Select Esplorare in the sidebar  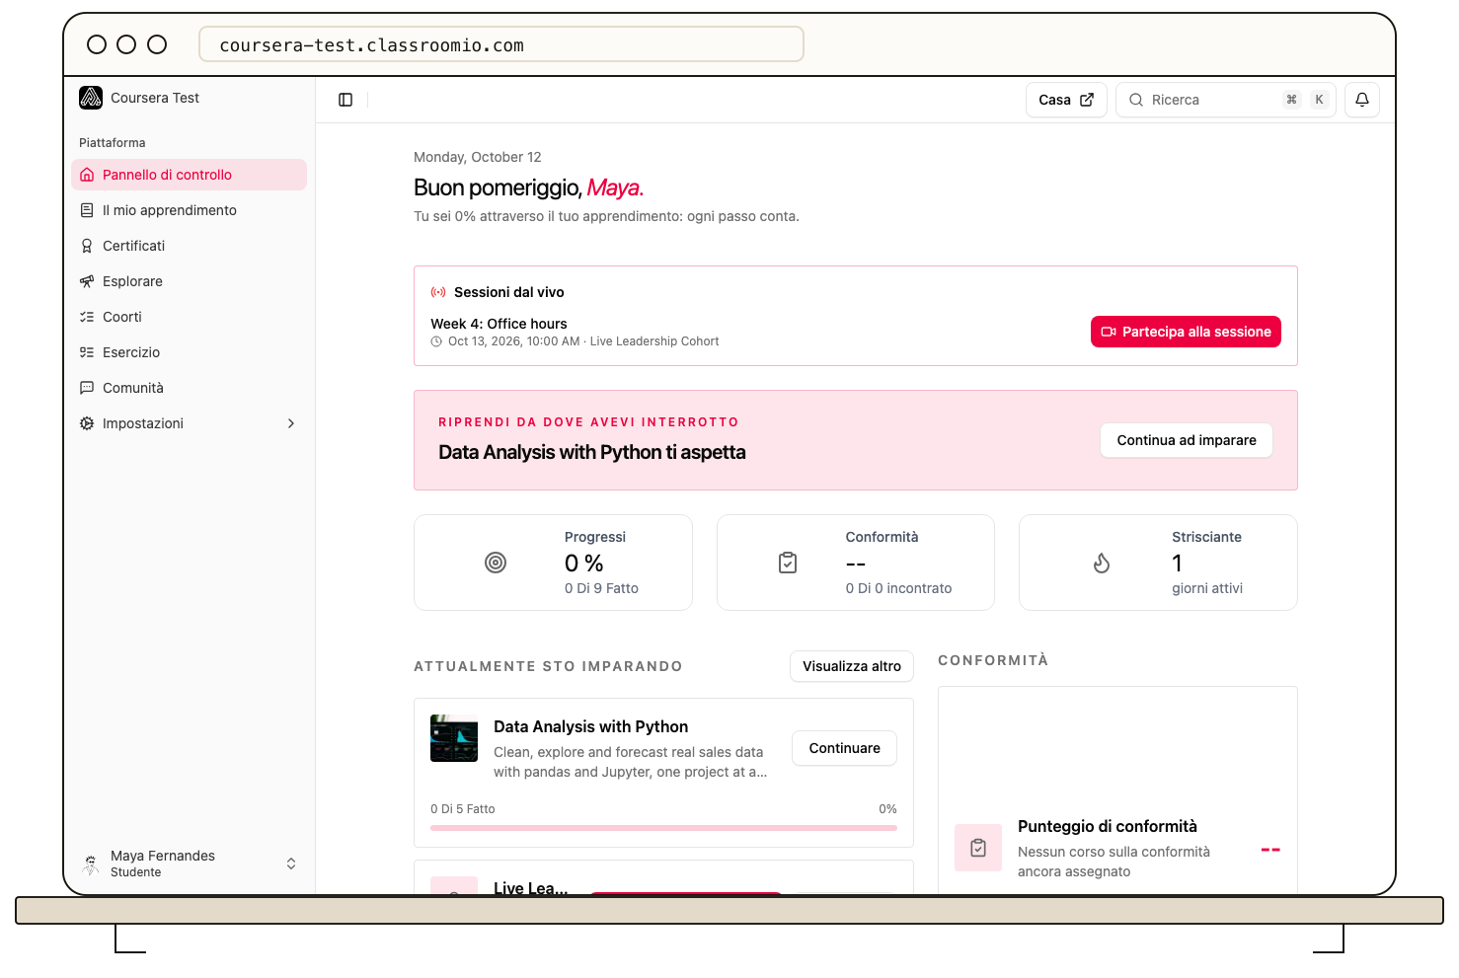point(190,281)
